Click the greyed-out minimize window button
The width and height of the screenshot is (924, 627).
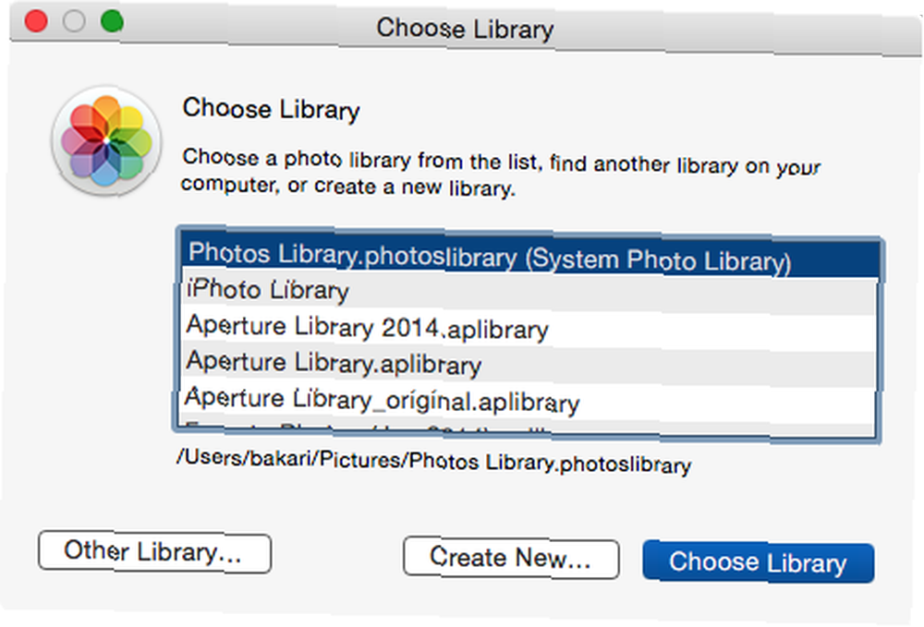coord(74,21)
